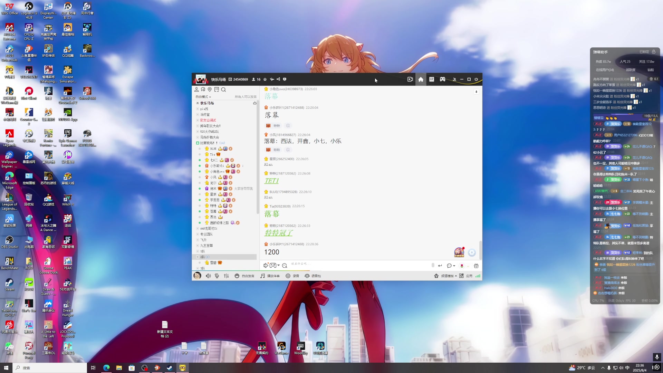Expand the 治疗室 sub-channel

(x=198, y=115)
